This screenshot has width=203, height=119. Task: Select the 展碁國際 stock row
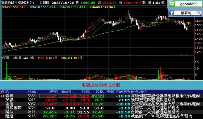pyautogui.click(x=101, y=108)
